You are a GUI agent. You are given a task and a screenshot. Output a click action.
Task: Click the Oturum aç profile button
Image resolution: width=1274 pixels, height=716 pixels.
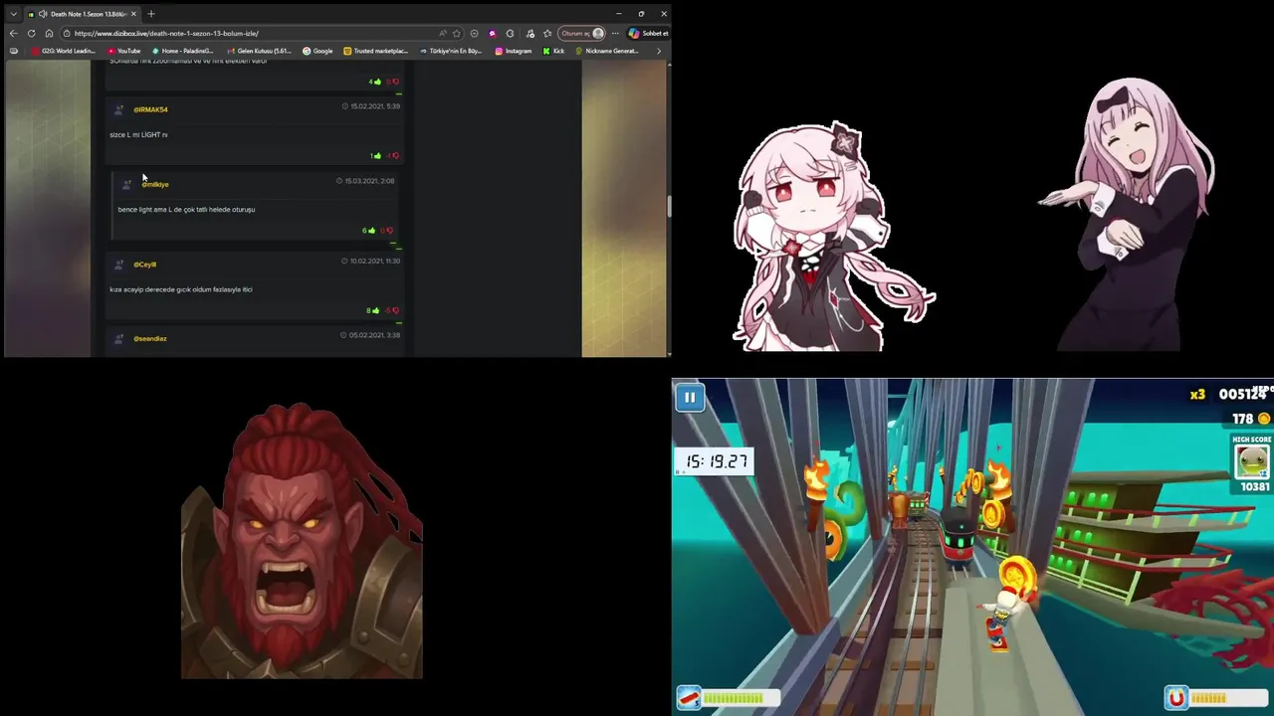[x=581, y=33]
